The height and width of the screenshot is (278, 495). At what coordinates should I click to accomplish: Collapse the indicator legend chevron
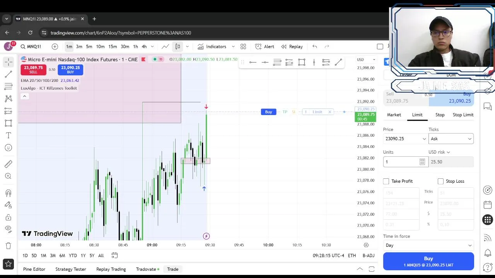click(24, 96)
